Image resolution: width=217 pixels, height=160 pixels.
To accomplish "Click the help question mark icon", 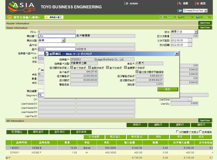I will (198, 17).
